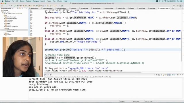Expand the Animals project
Viewport: 184px width, 103px height.
[1, 10]
